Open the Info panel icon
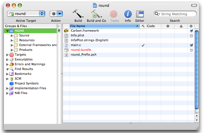 [128, 14]
